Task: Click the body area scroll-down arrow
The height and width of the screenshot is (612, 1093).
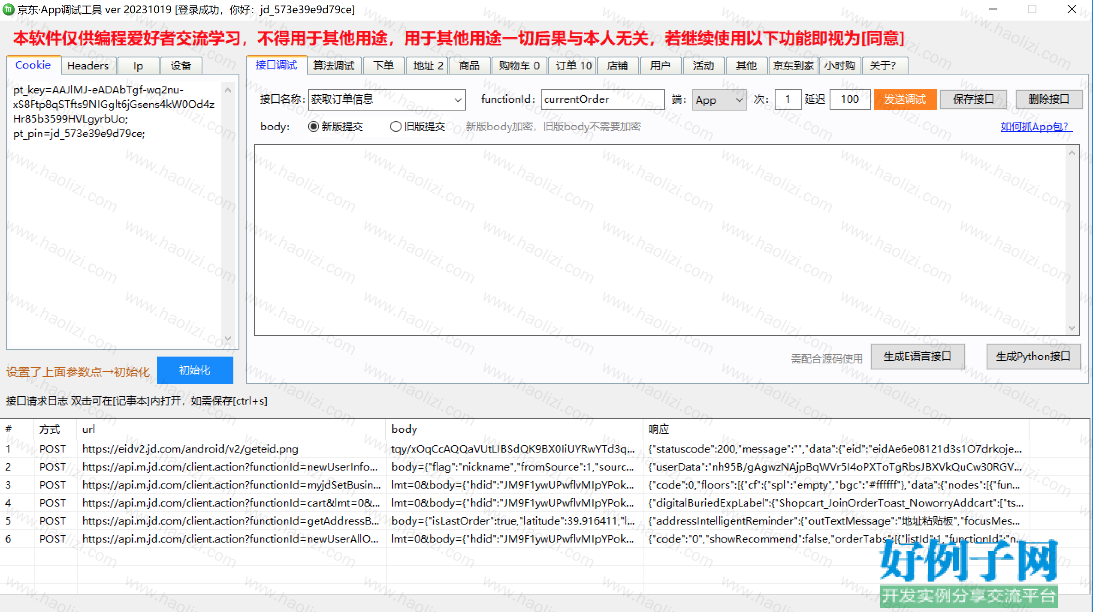Action: coord(1072,328)
